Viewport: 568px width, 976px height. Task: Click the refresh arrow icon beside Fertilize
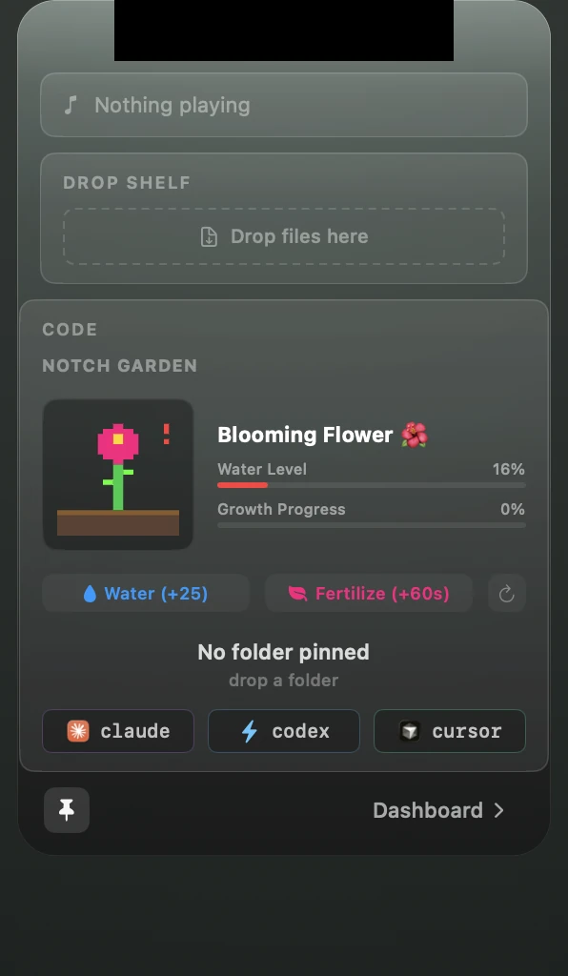506,593
